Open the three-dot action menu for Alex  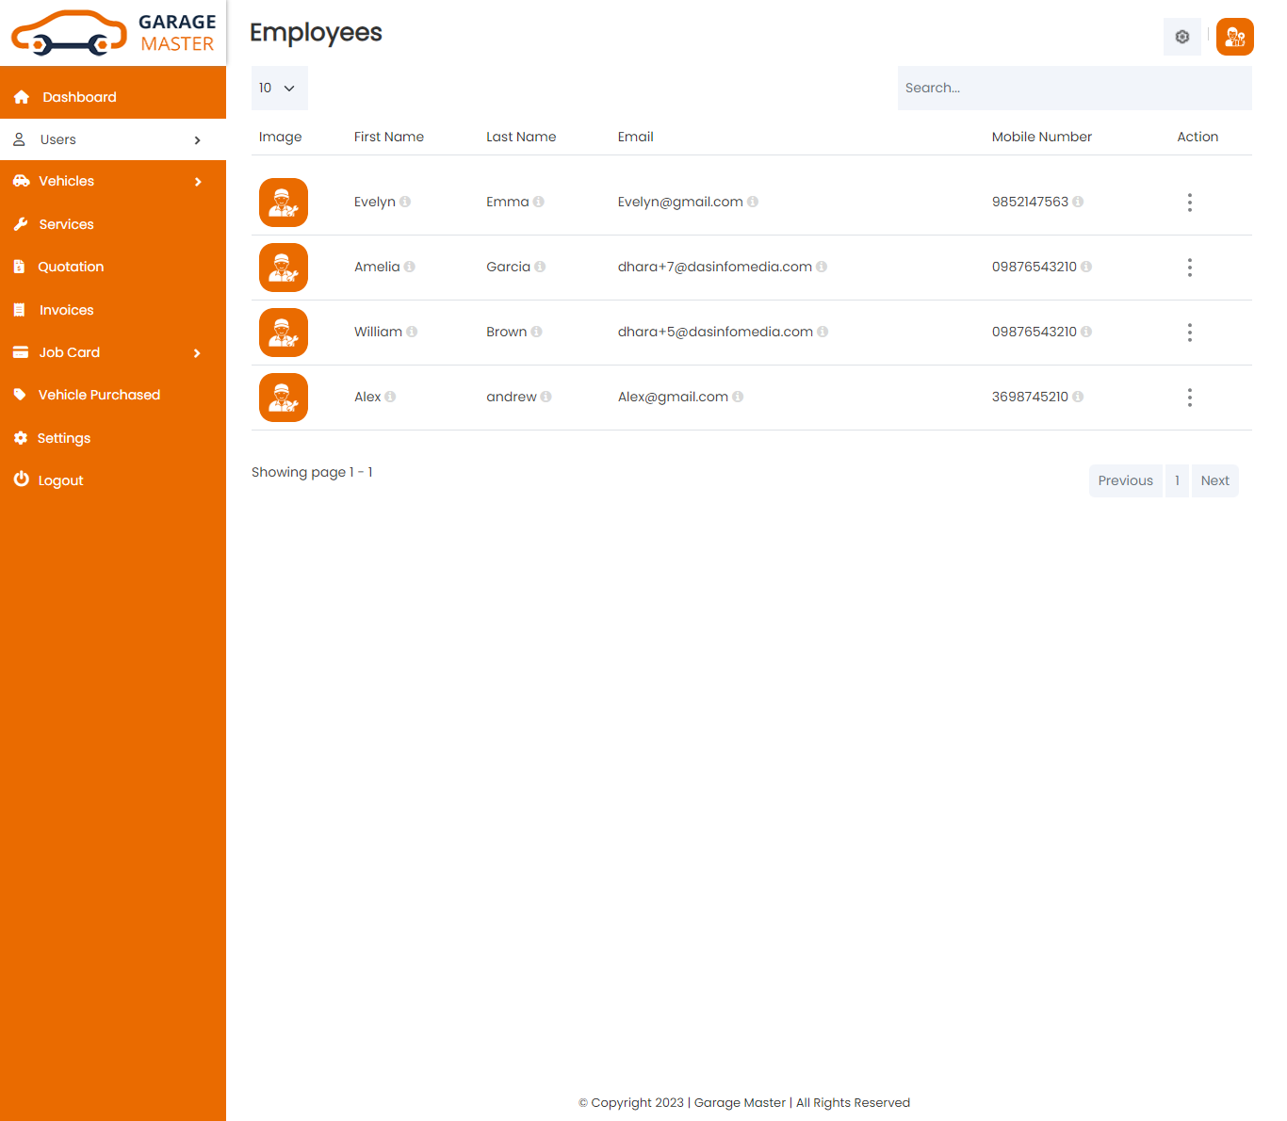click(1189, 398)
